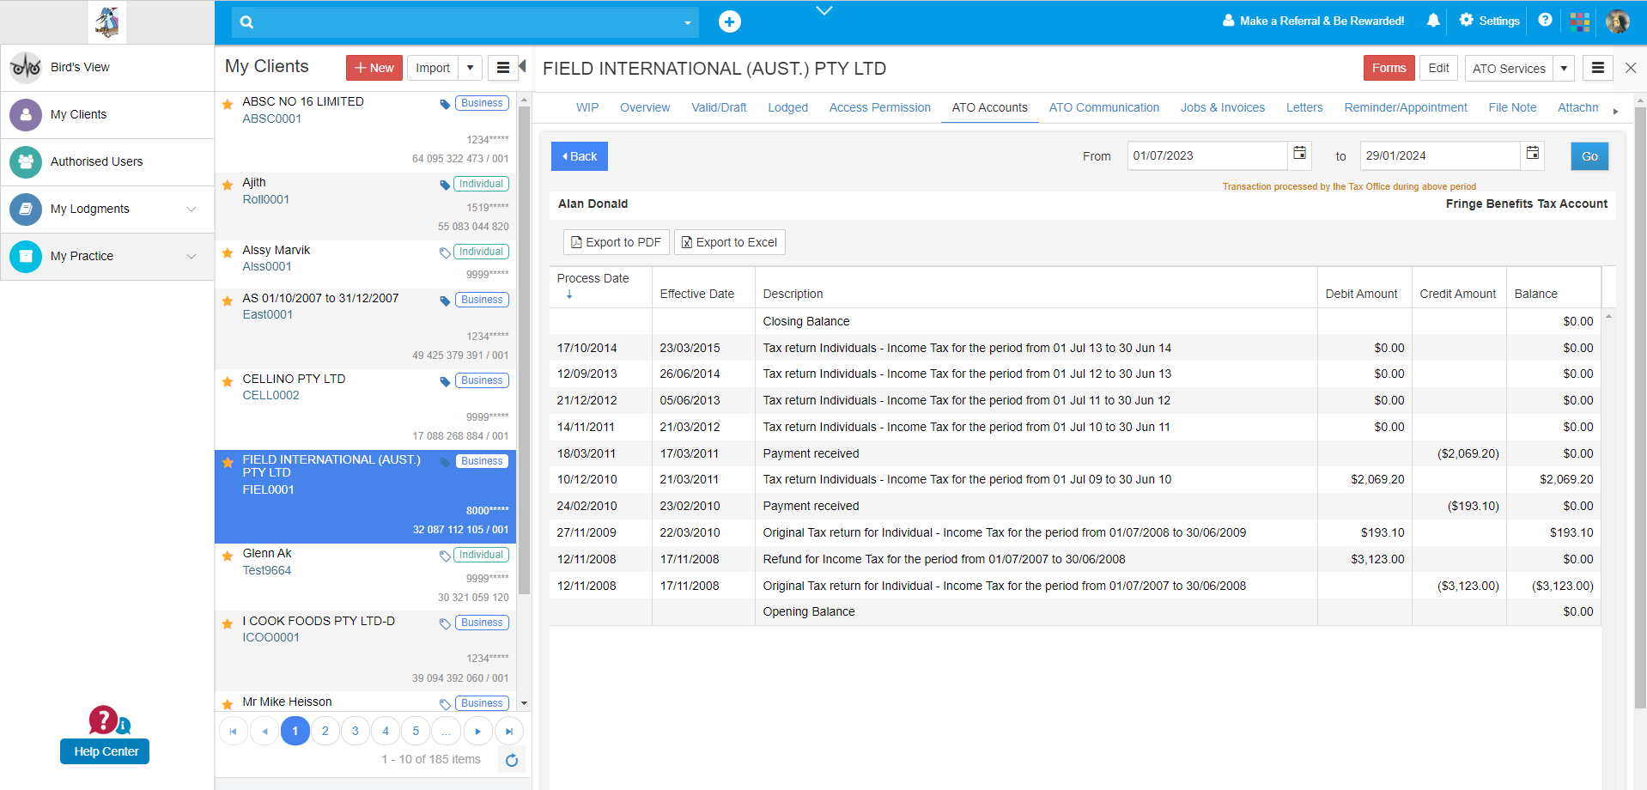Expand My Practice submenu chevron
This screenshot has height=790, width=1647.
tap(191, 256)
